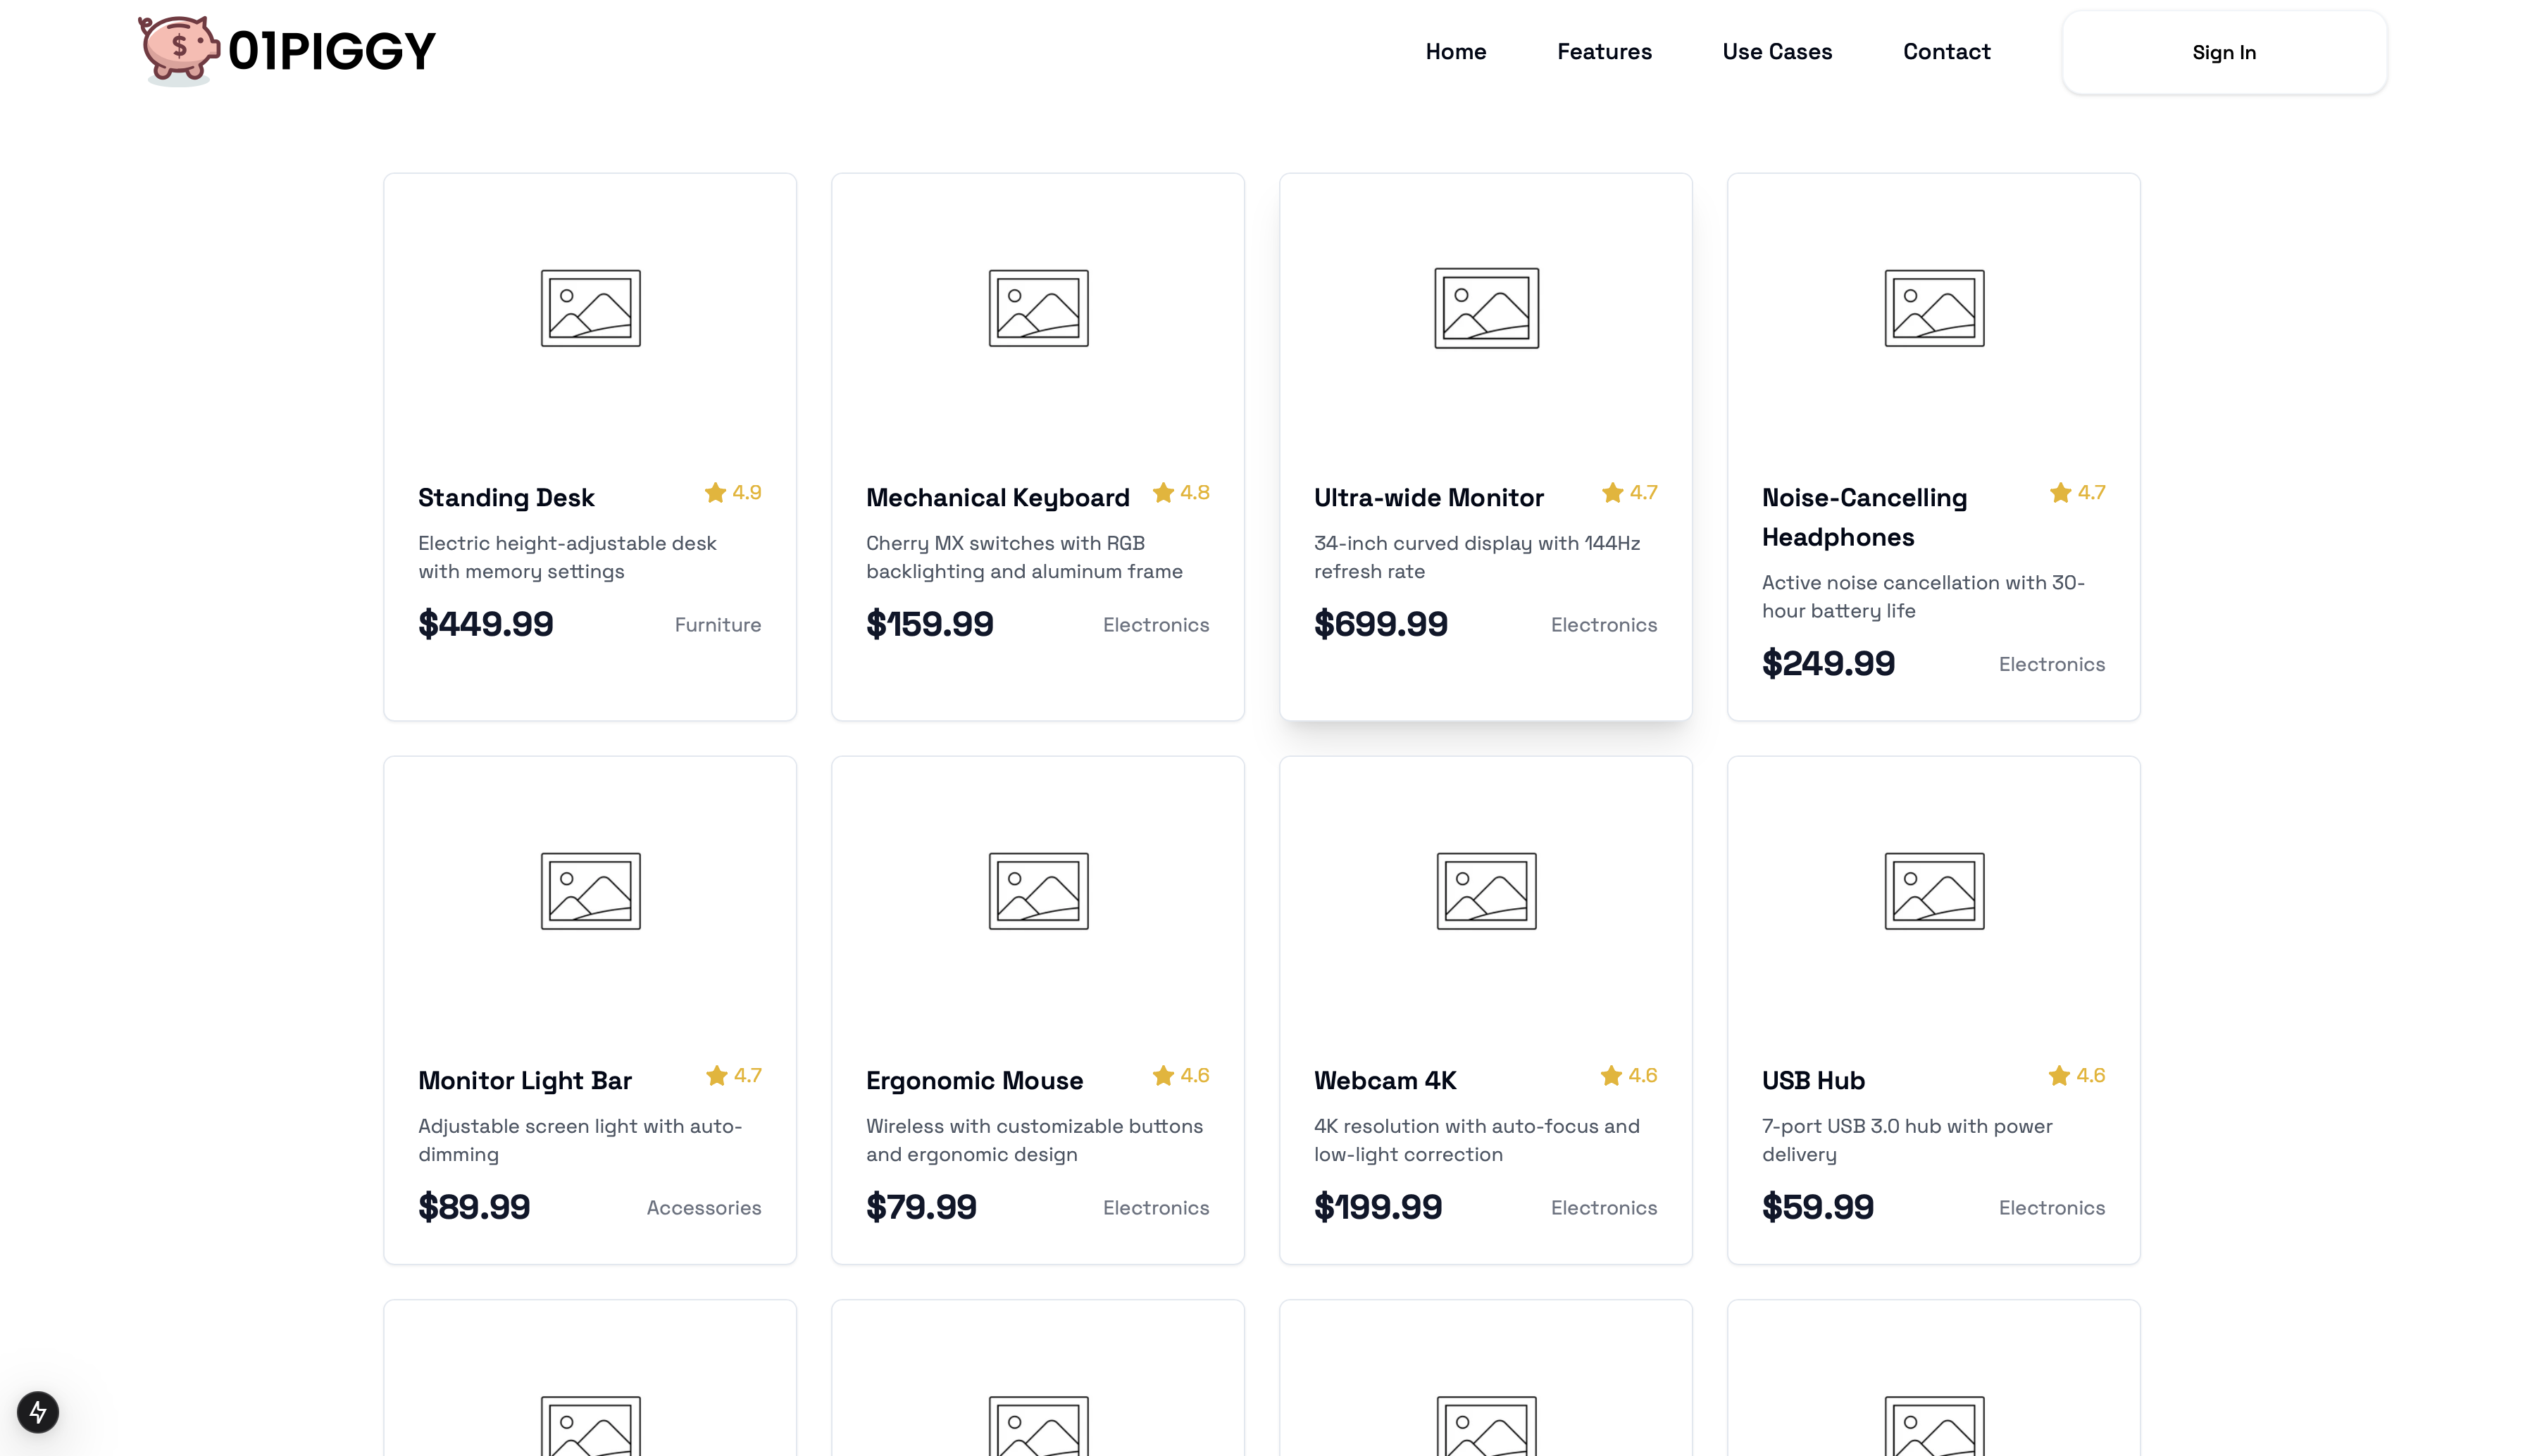Click the Accessories category tag
2530x1456 pixels.
click(x=703, y=1208)
